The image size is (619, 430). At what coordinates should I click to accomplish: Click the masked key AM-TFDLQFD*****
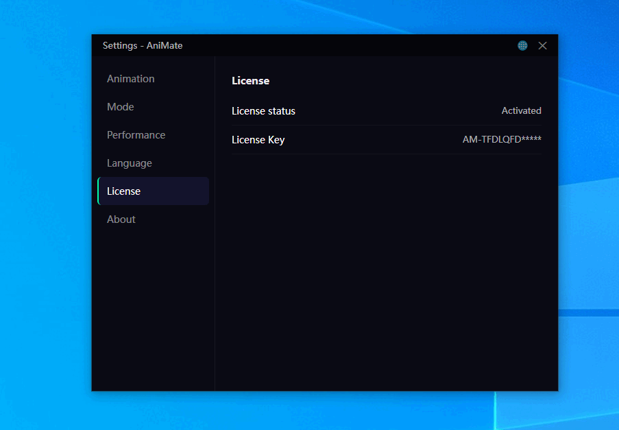pyautogui.click(x=502, y=139)
